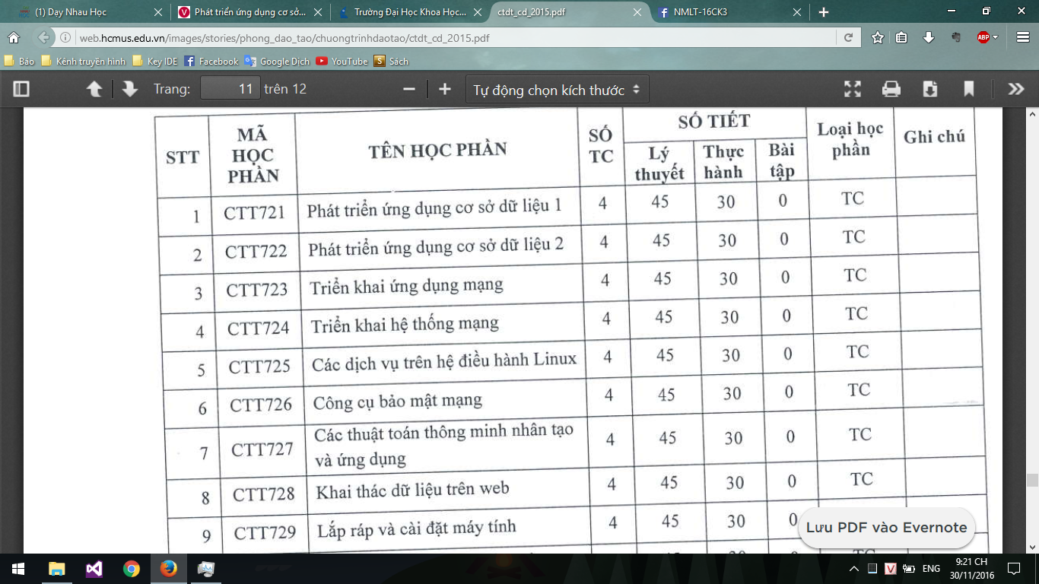
Task: Open the Google Dịch bookmark
Action: (x=277, y=62)
